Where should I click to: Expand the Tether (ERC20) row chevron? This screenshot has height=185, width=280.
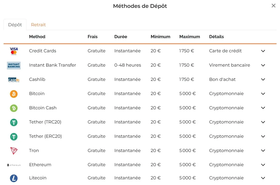pyautogui.click(x=263, y=136)
